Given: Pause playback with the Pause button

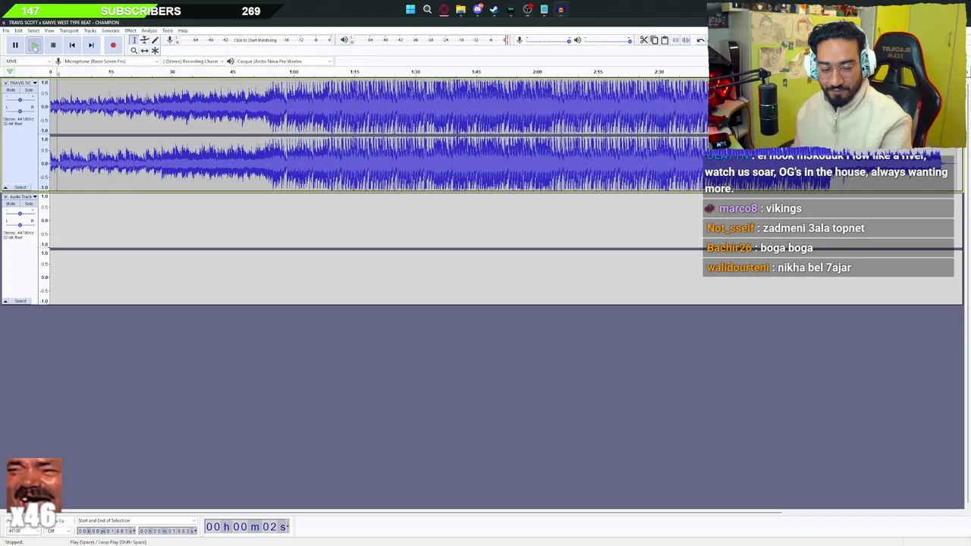Looking at the screenshot, I should click(x=15, y=45).
